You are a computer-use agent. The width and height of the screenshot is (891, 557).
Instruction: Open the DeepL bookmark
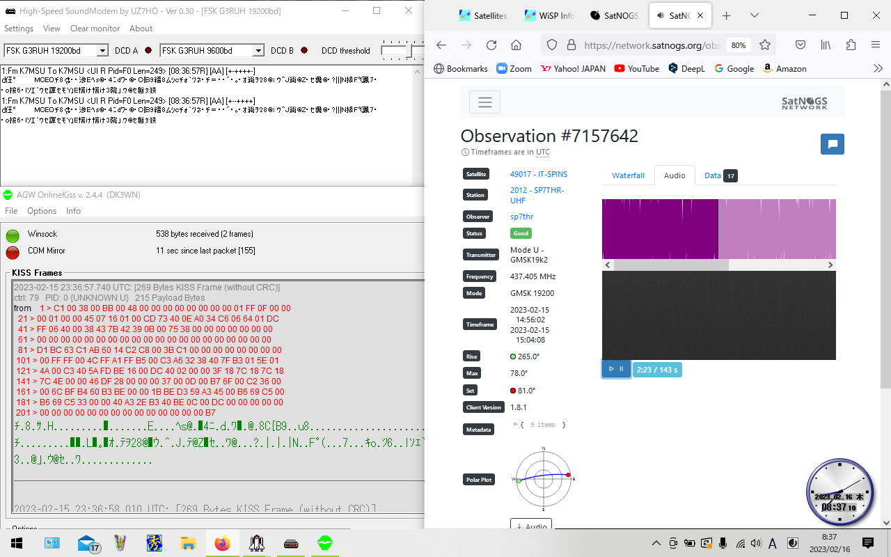(686, 68)
